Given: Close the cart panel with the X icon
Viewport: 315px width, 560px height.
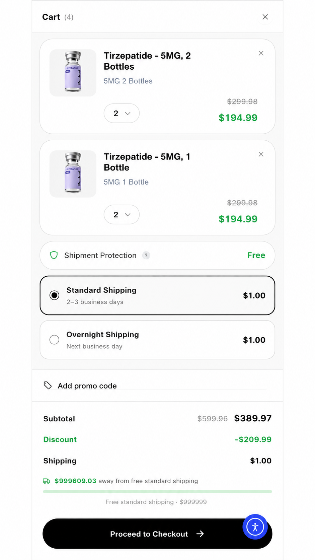Looking at the screenshot, I should 265,17.
